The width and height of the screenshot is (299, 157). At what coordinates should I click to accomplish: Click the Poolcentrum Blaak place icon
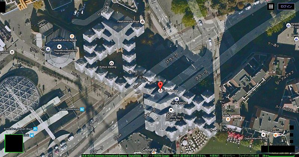(142, 22)
